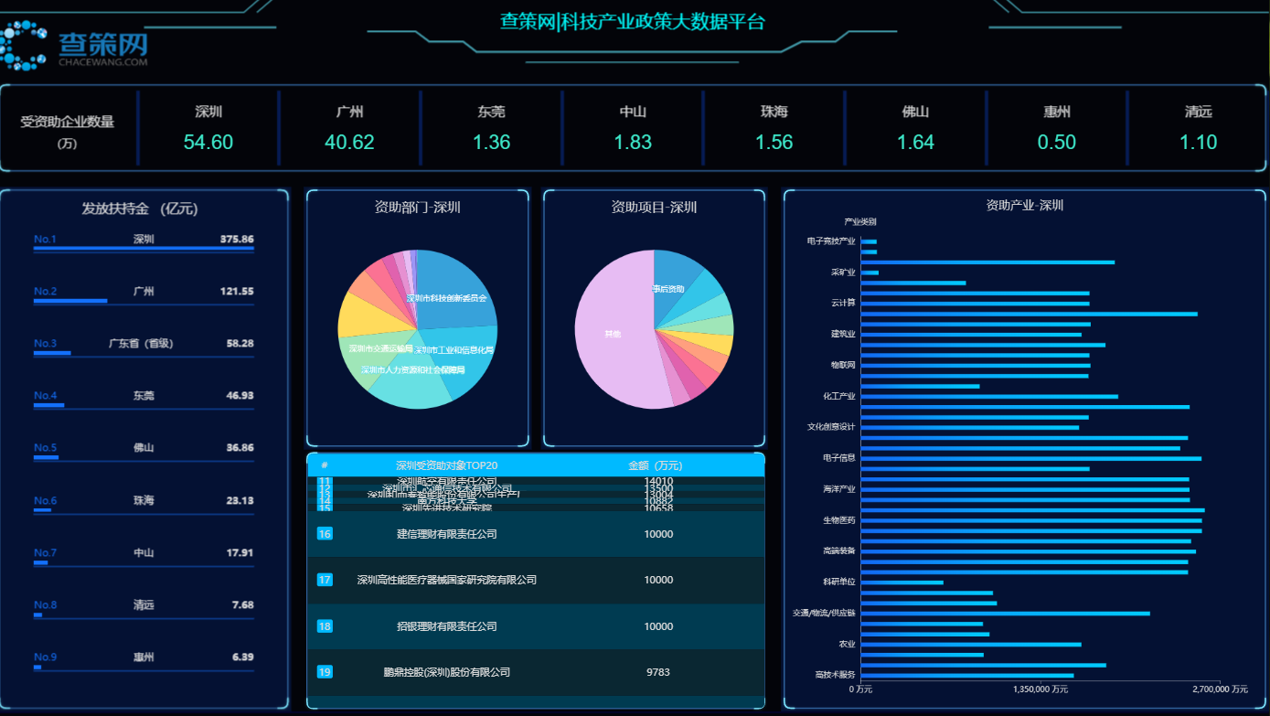1270x716 pixels.
Task: Select the 鹏鼎控股(深圳)股份有限公司 table row
Action: [536, 672]
